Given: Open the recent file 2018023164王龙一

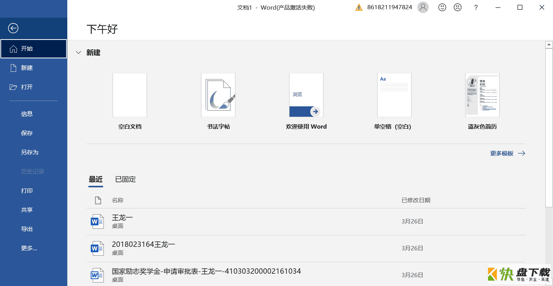Looking at the screenshot, I should [306, 248].
